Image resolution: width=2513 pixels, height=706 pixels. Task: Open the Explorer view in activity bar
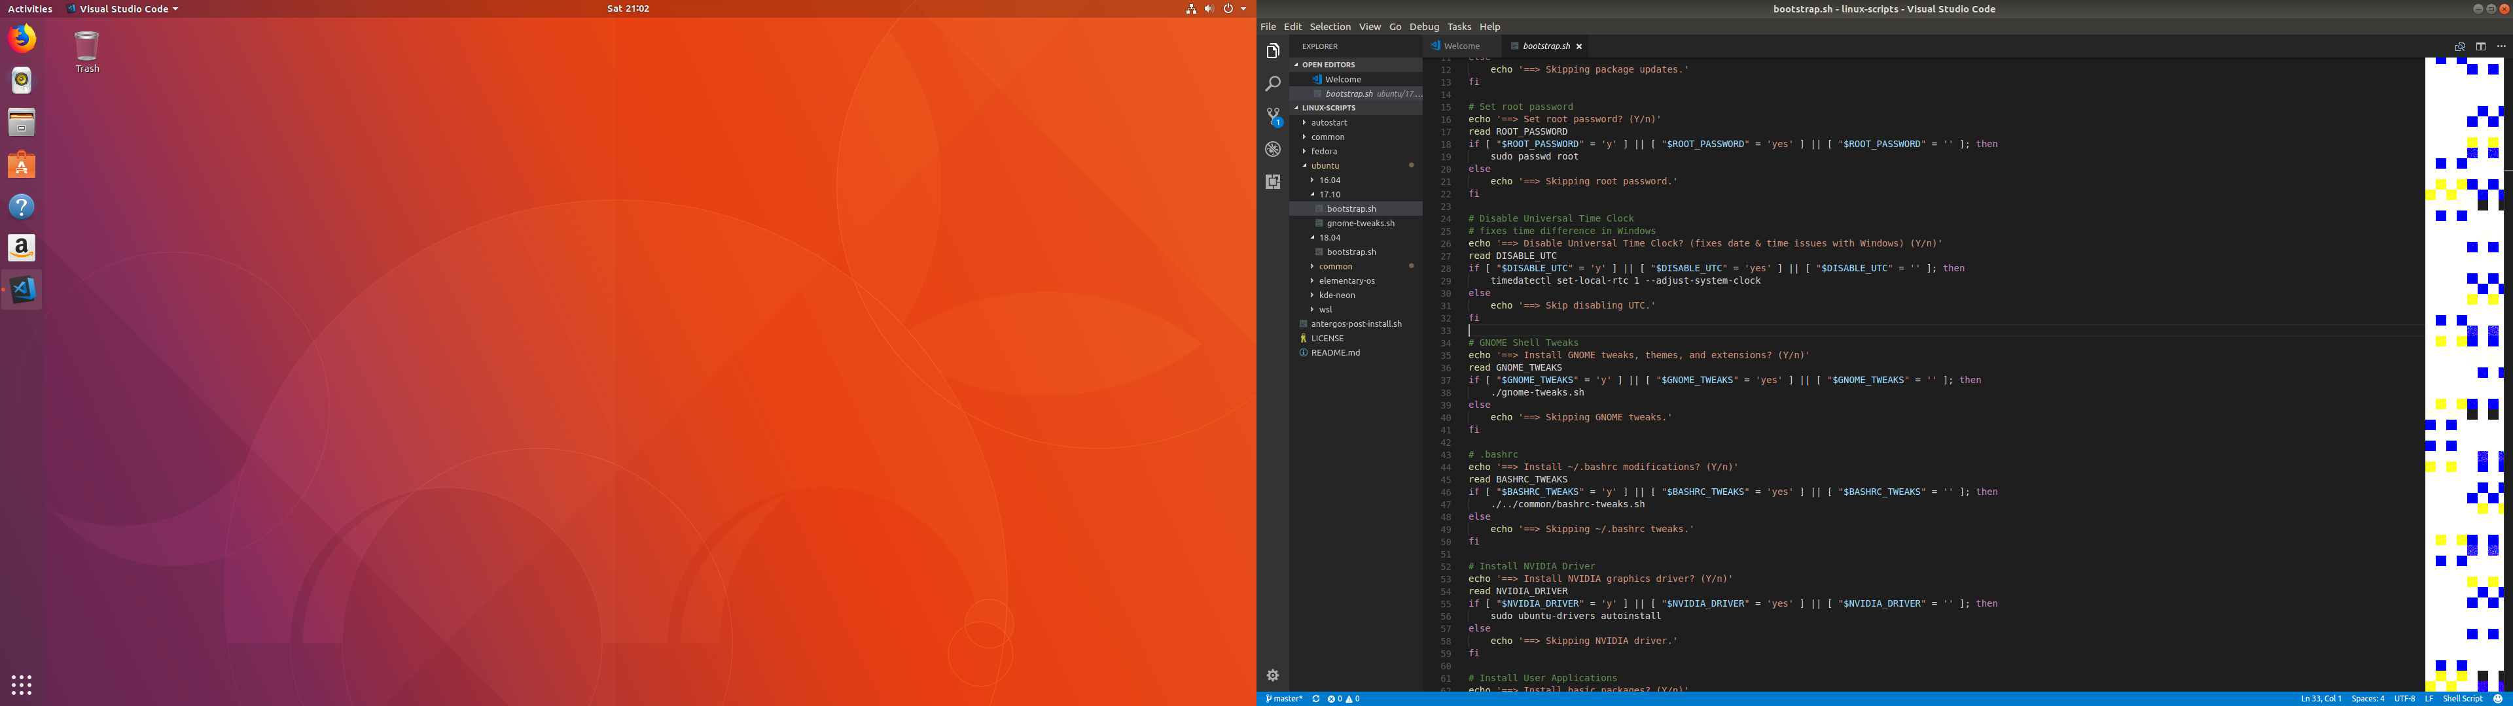tap(1272, 51)
